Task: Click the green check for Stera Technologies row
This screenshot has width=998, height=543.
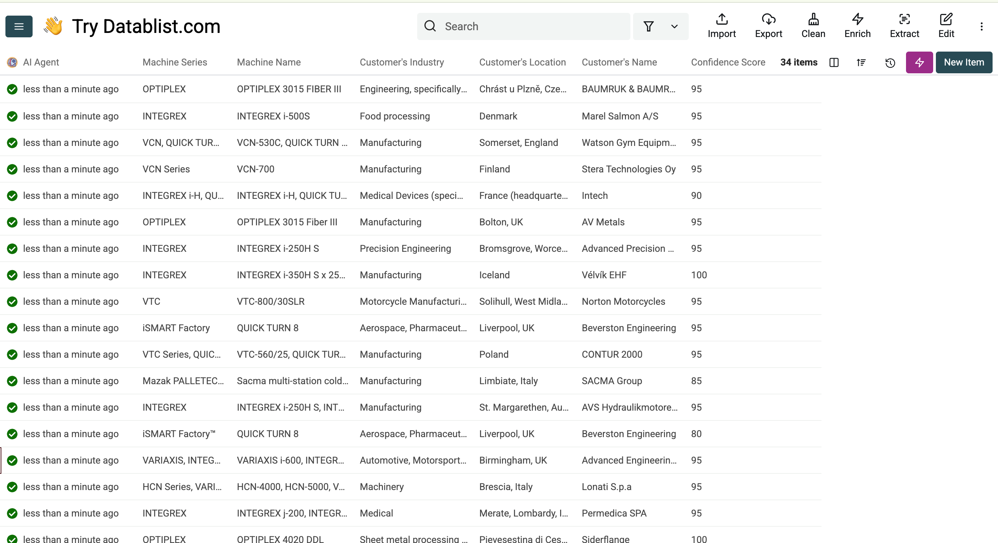Action: (12, 169)
